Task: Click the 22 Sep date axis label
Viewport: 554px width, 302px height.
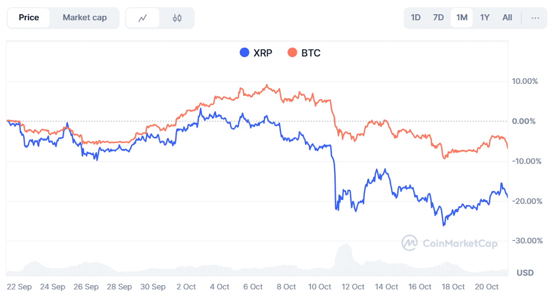Action: click(19, 287)
